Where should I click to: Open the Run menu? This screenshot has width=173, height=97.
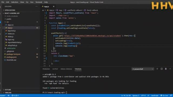(32, 2)
